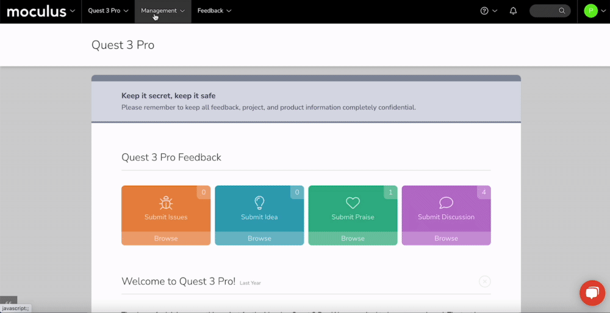Click the heart icon on Submit Praise
Image resolution: width=610 pixels, height=313 pixels.
tap(353, 203)
